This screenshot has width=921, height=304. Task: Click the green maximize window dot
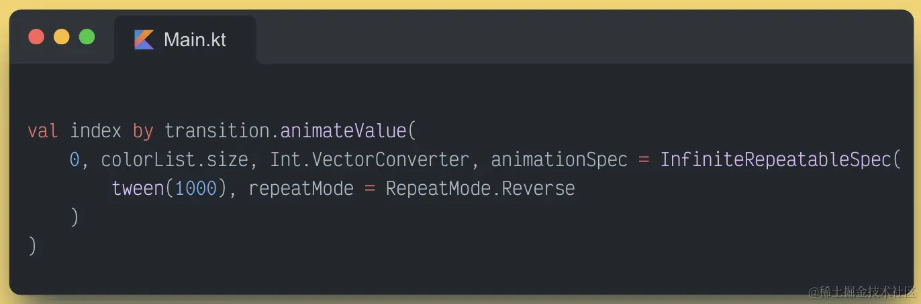[x=87, y=37]
